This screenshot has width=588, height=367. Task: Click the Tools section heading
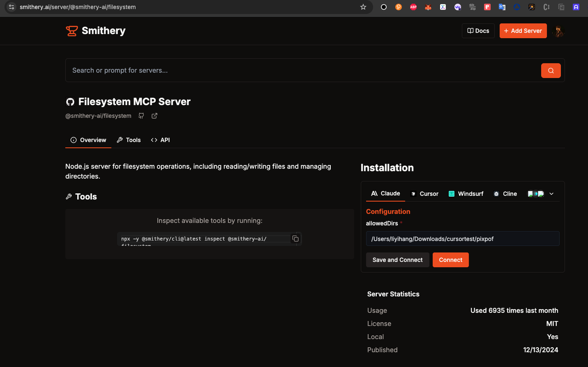point(81,197)
